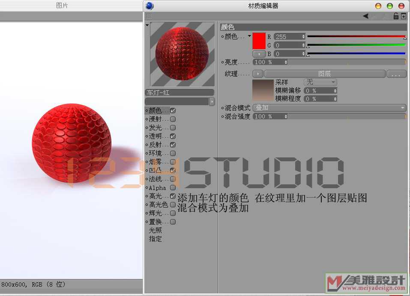Screen dimensions: 410x296
Task: Click the 模糊偏移 stepper arrows
Action: (335, 91)
